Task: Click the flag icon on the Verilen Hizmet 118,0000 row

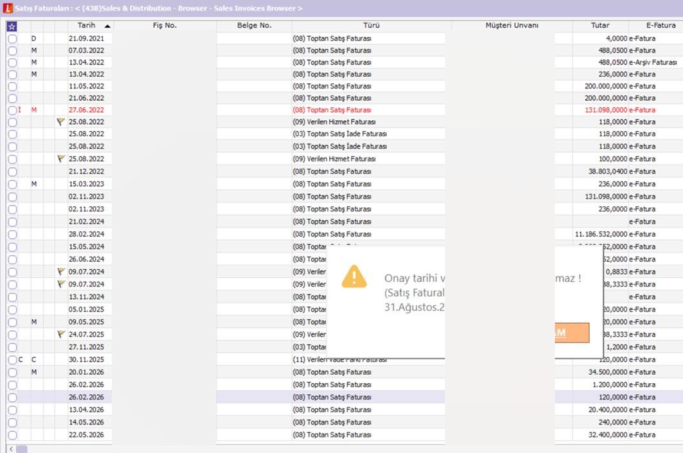Action: pos(61,122)
